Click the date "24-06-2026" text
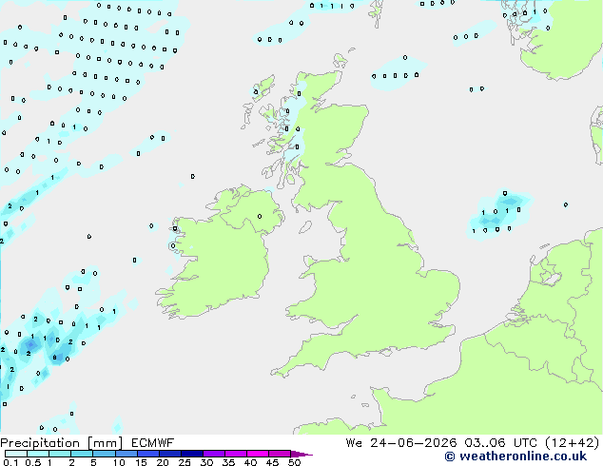 pos(413,443)
